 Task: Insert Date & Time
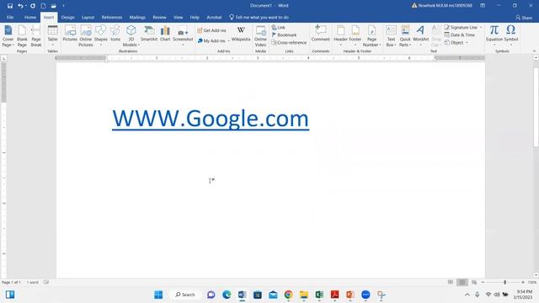[x=459, y=35]
